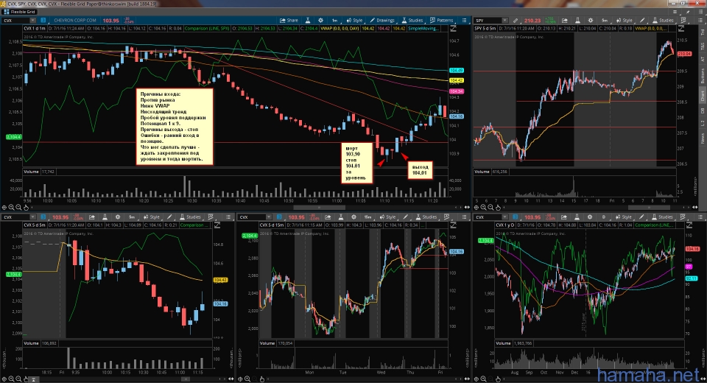The height and width of the screenshot is (383, 707).
Task: Open the Style menu in the CHEVRON CORP chart
Action: click(354, 21)
